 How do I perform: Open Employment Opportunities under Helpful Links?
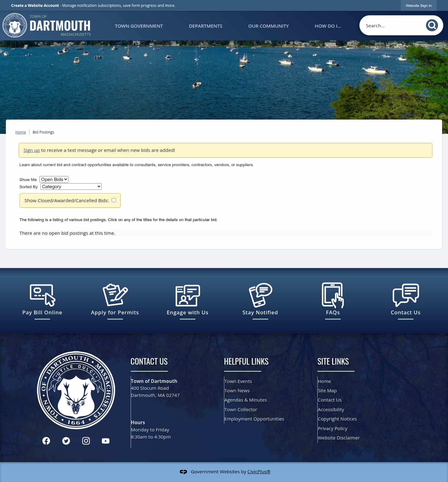(x=254, y=419)
